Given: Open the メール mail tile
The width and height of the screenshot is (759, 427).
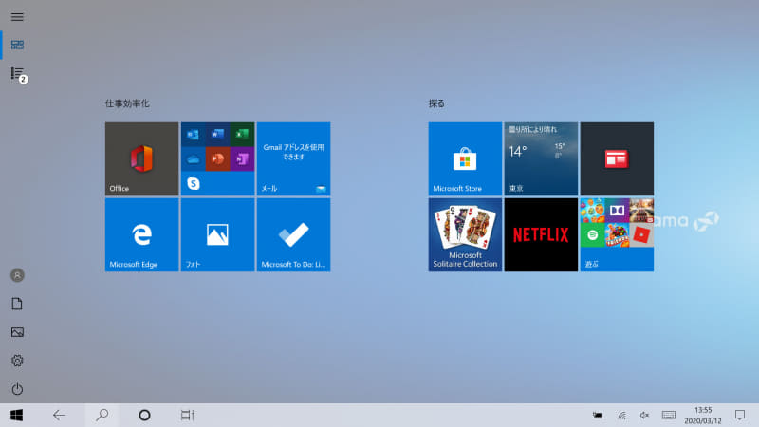Looking at the screenshot, I should (x=294, y=158).
